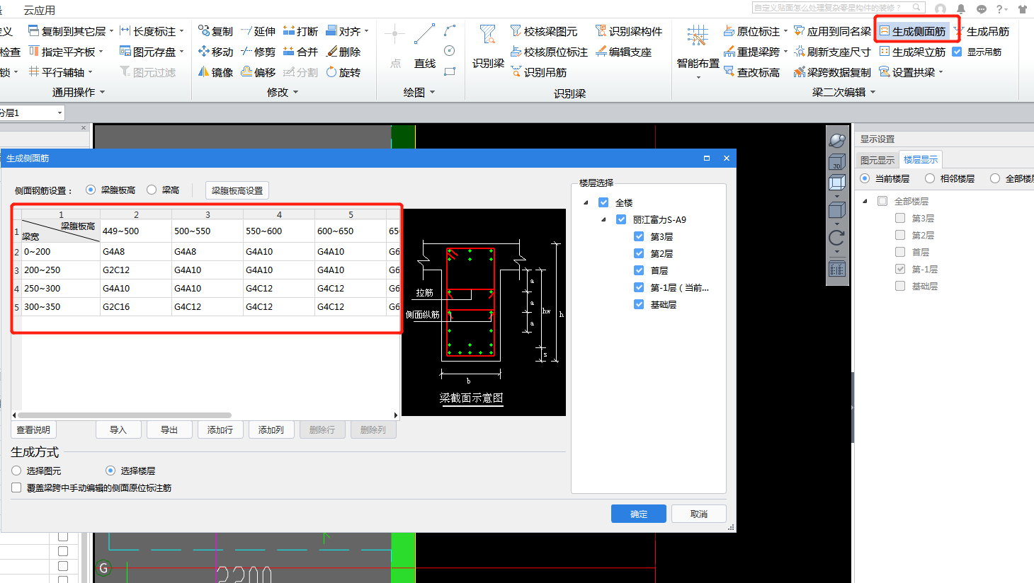This screenshot has width=1034, height=583.
Task: Select 查改标高 tool
Action: pyautogui.click(x=752, y=72)
